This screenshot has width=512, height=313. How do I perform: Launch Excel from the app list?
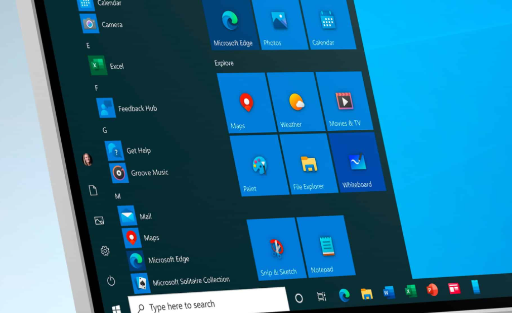(x=106, y=66)
